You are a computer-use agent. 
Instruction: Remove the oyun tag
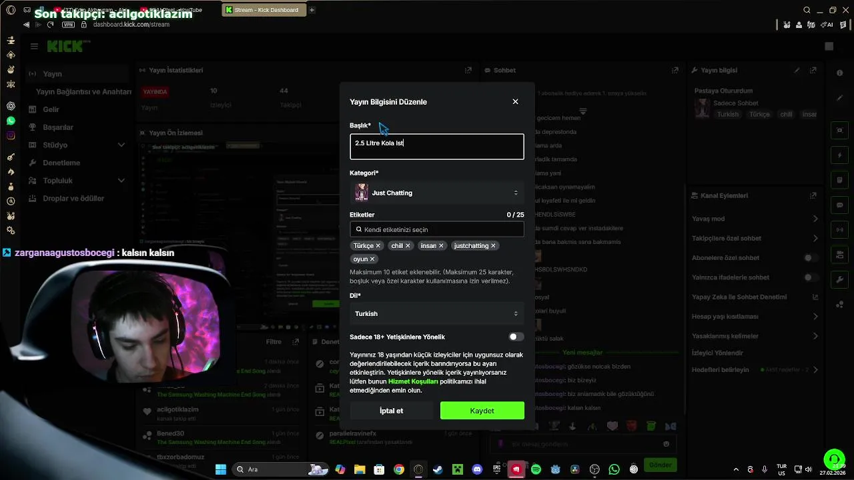click(x=372, y=259)
